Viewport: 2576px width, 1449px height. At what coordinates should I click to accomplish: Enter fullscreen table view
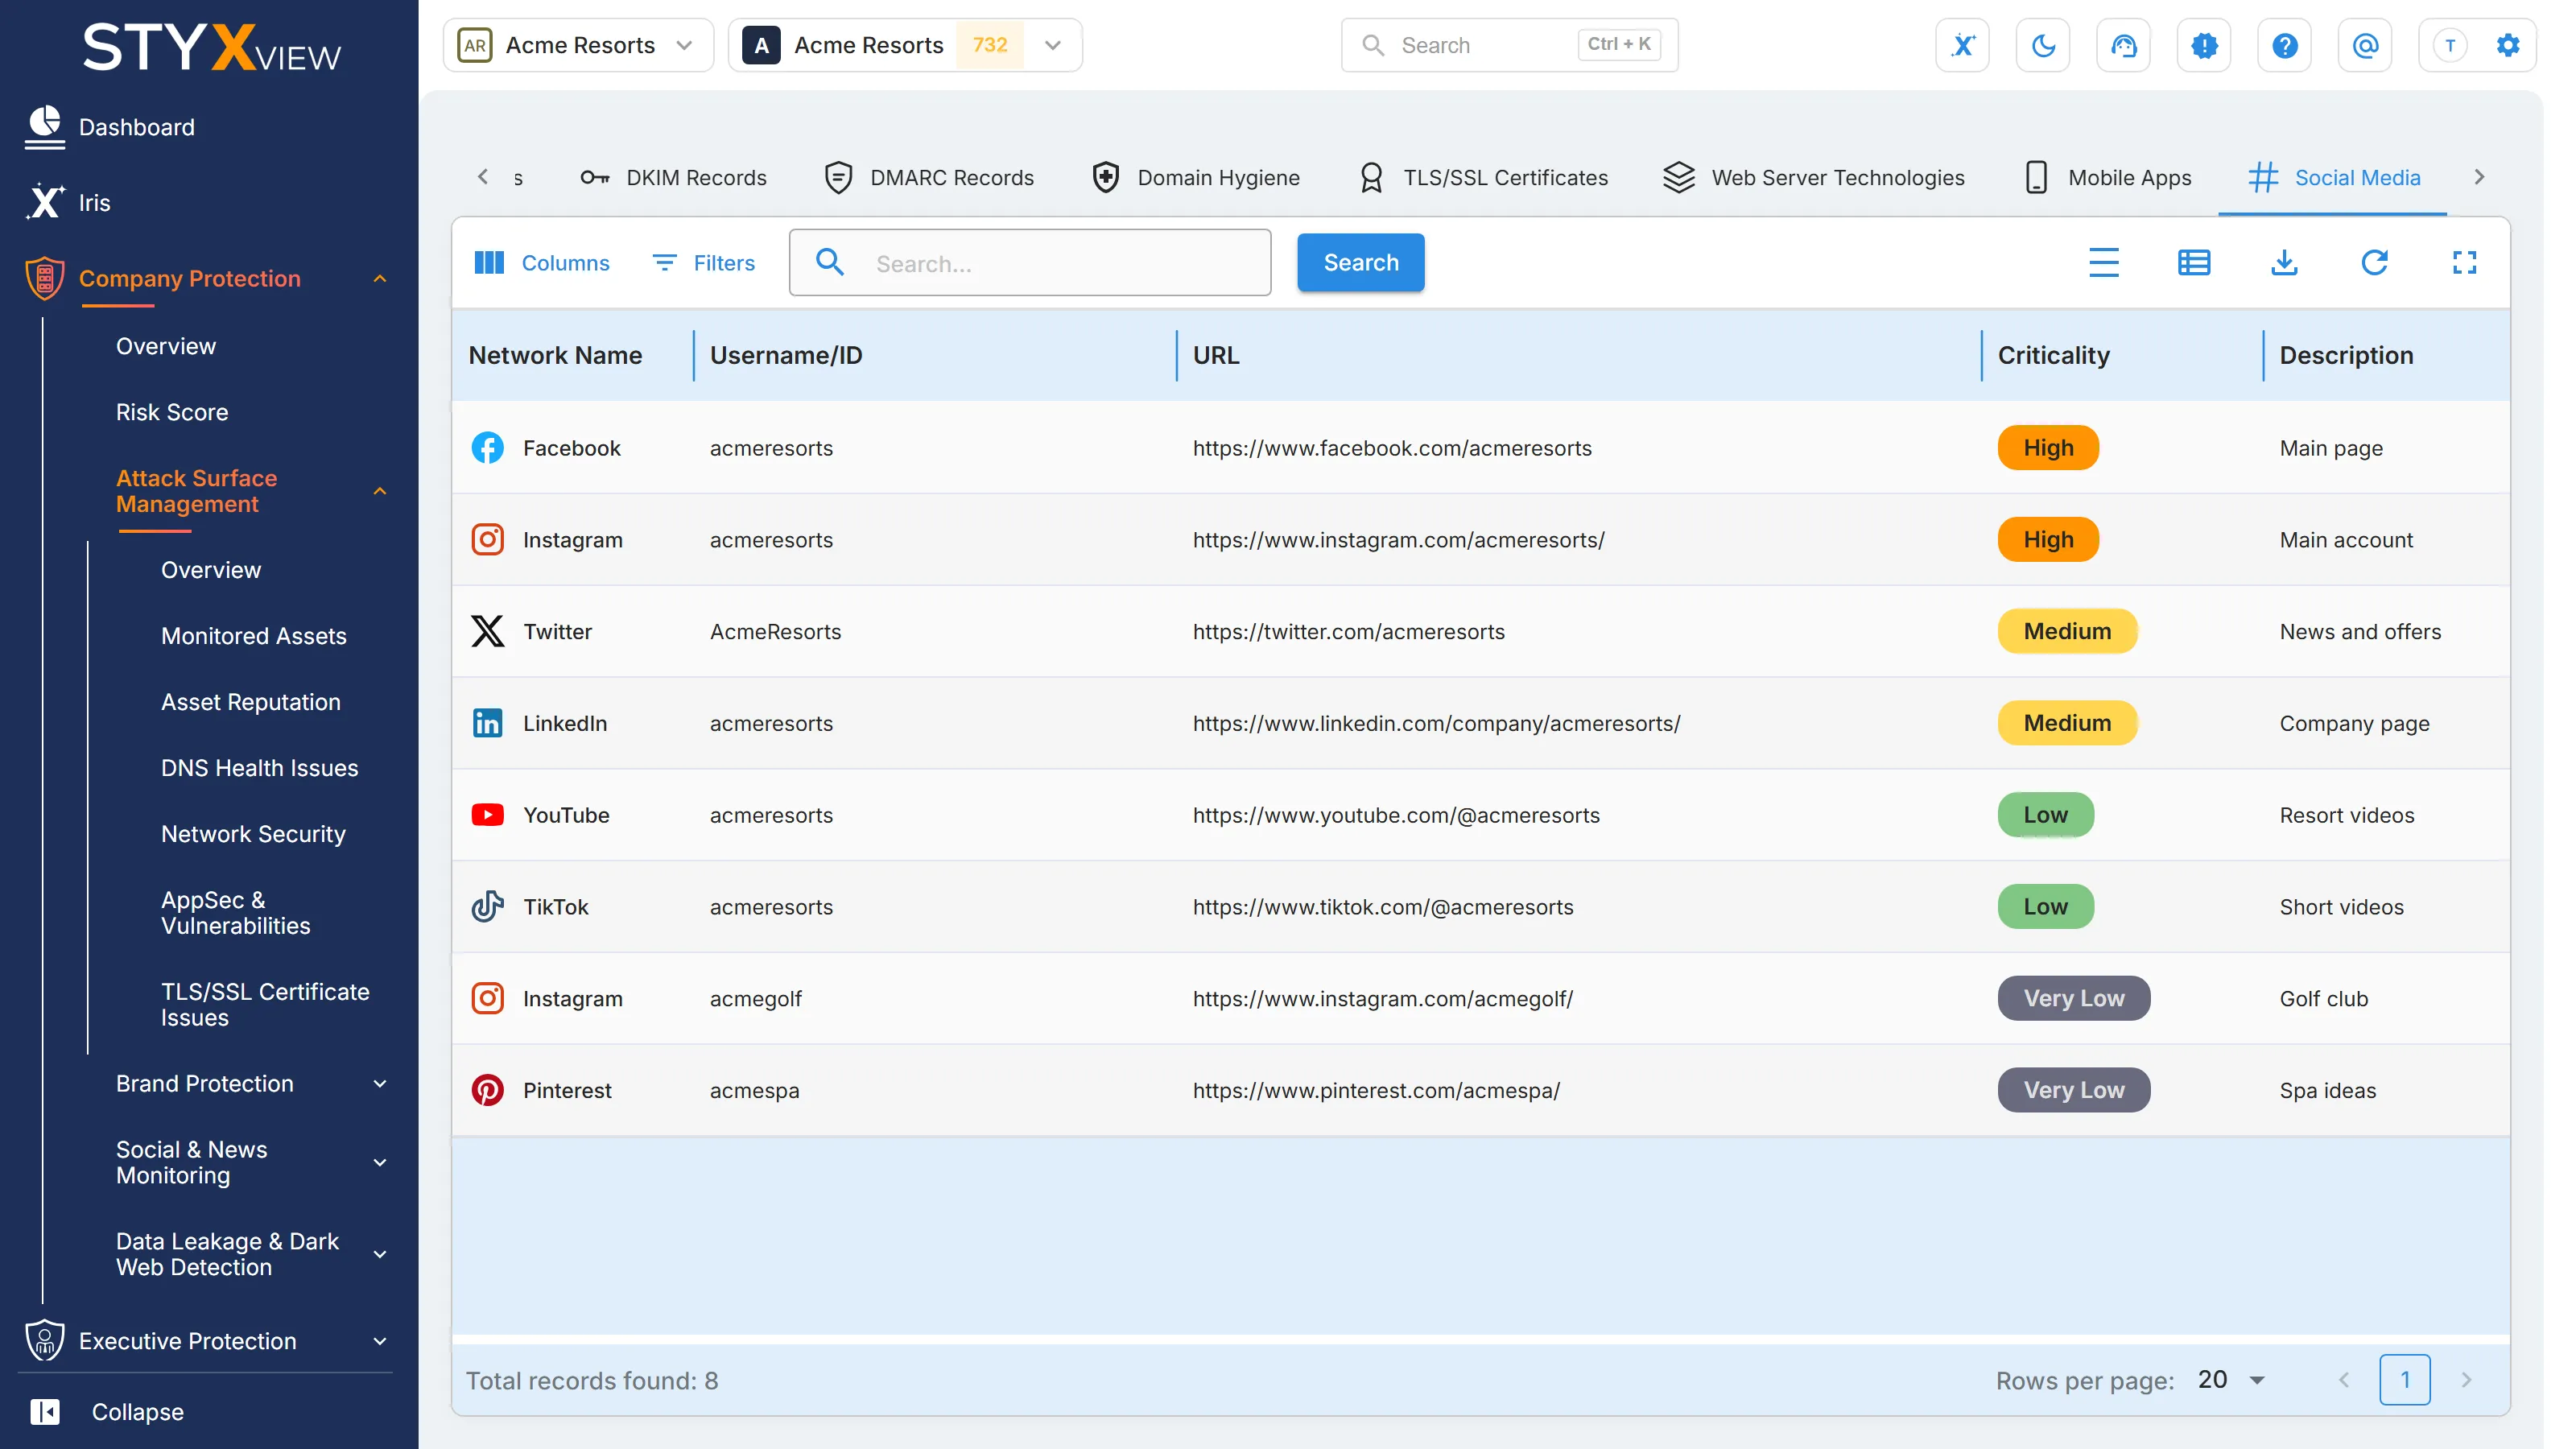point(2464,262)
